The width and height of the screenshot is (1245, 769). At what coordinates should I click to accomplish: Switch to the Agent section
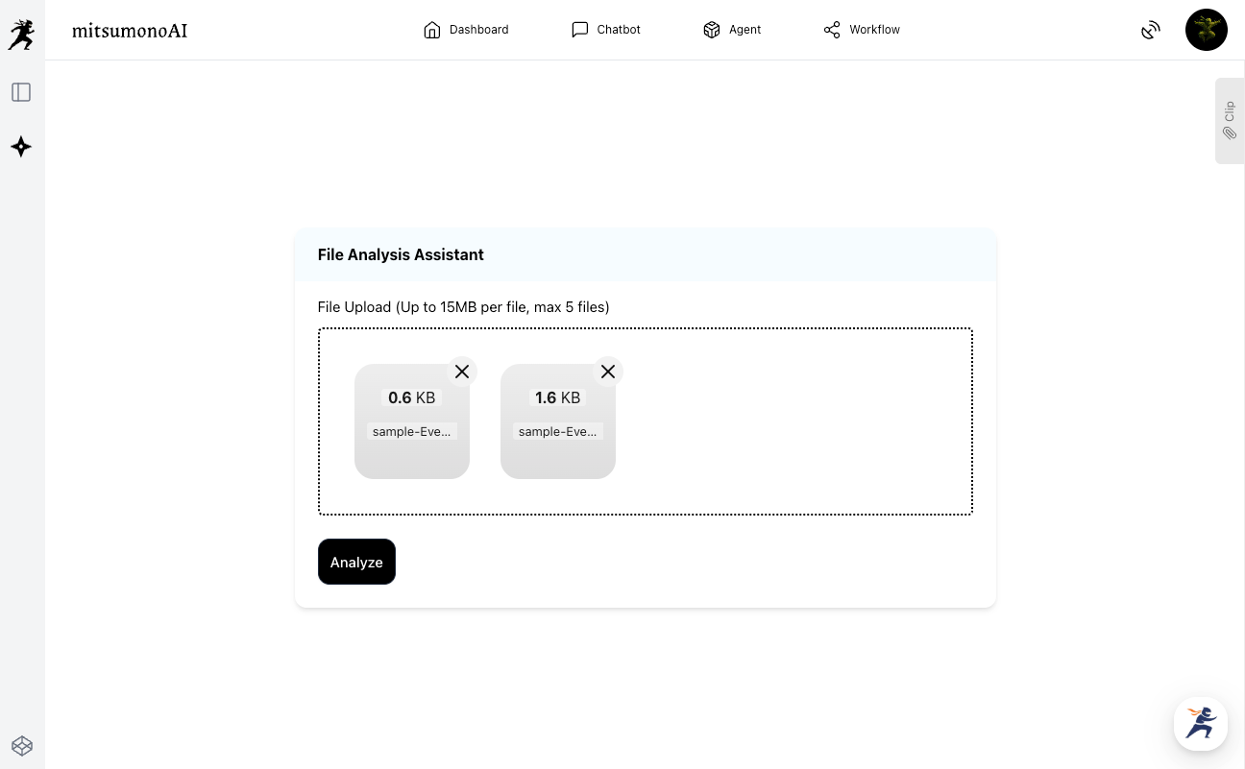732,30
